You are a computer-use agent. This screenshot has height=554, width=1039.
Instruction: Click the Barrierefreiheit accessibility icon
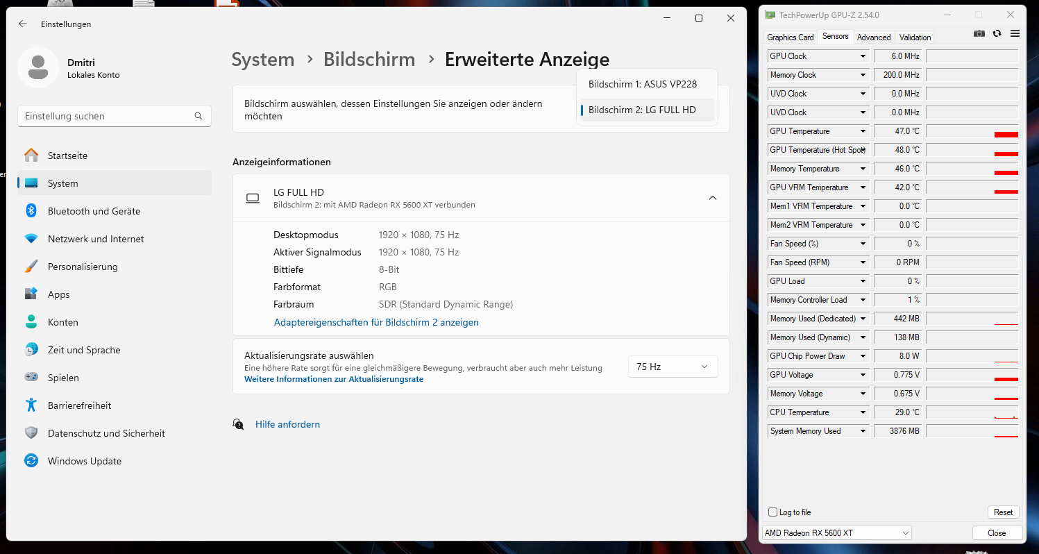[x=31, y=405]
